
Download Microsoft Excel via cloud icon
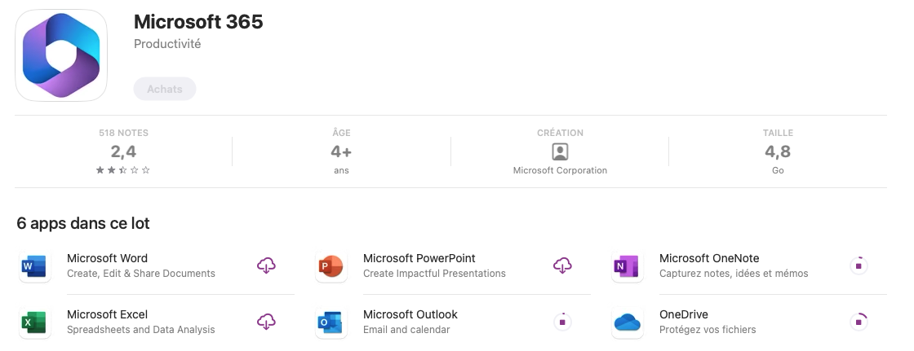[266, 322]
